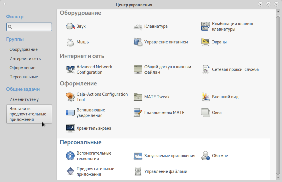Open Advanced Network Configuration icon

70,69
